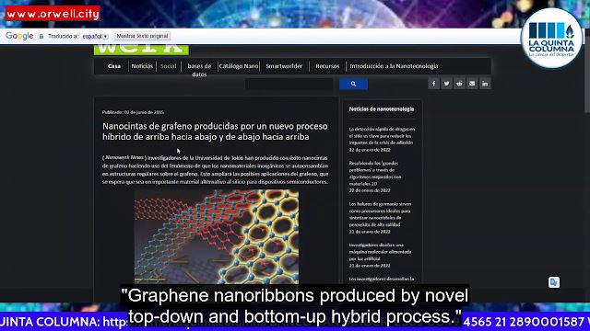Click the Reddit share icon
This screenshot has height=331, width=590.
point(459,84)
